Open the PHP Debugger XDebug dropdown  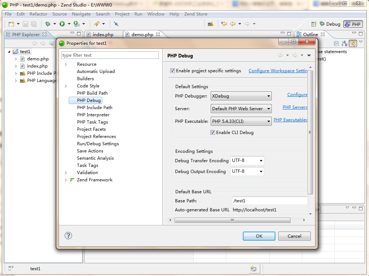tap(241, 96)
